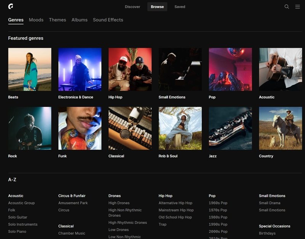This screenshot has width=305, height=239.
Task: Open the Rock genre thumbnail
Action: click(30, 128)
